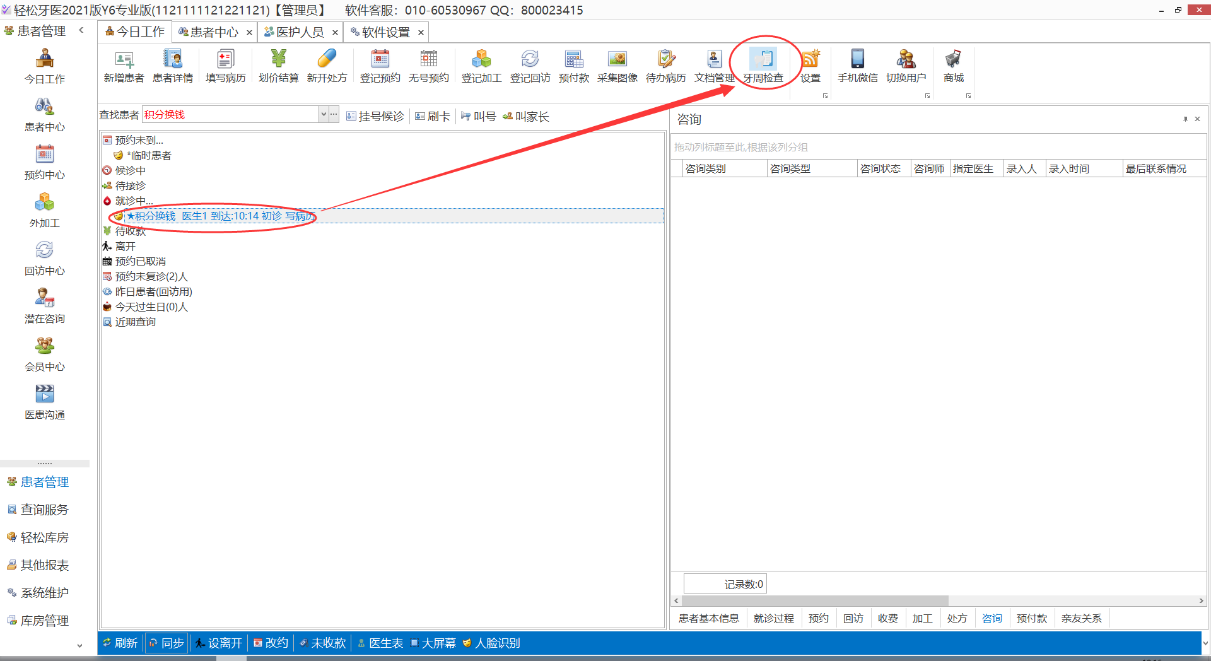The image size is (1211, 661).
Task: Click 同步 in the bottom bar
Action: click(x=167, y=643)
